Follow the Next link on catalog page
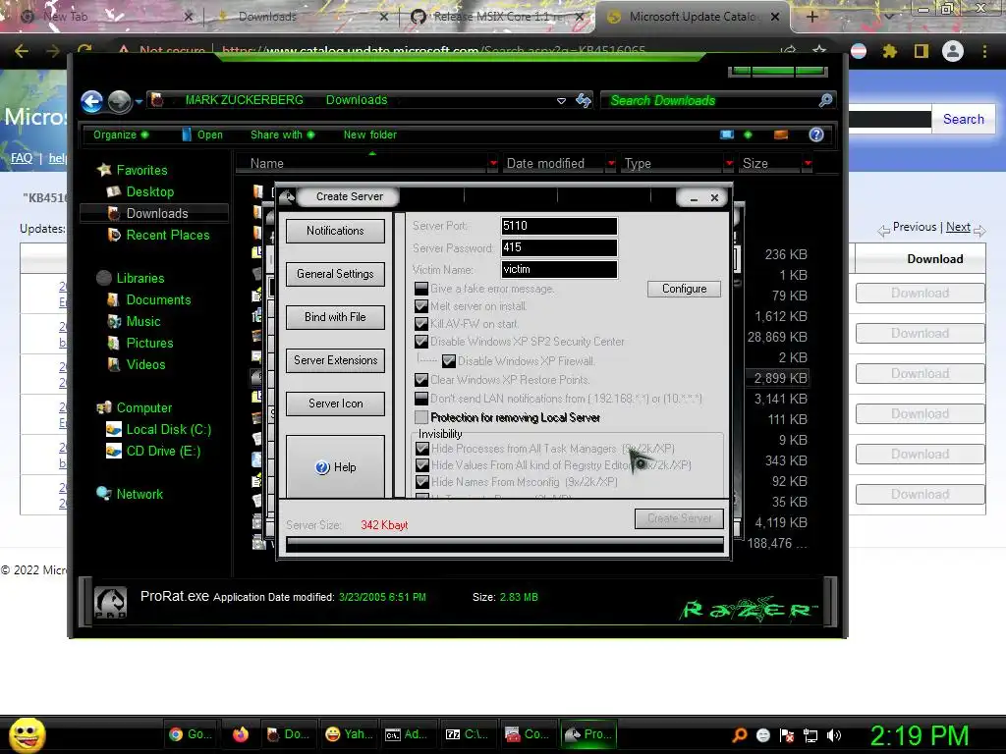The width and height of the screenshot is (1006, 754). point(958,227)
